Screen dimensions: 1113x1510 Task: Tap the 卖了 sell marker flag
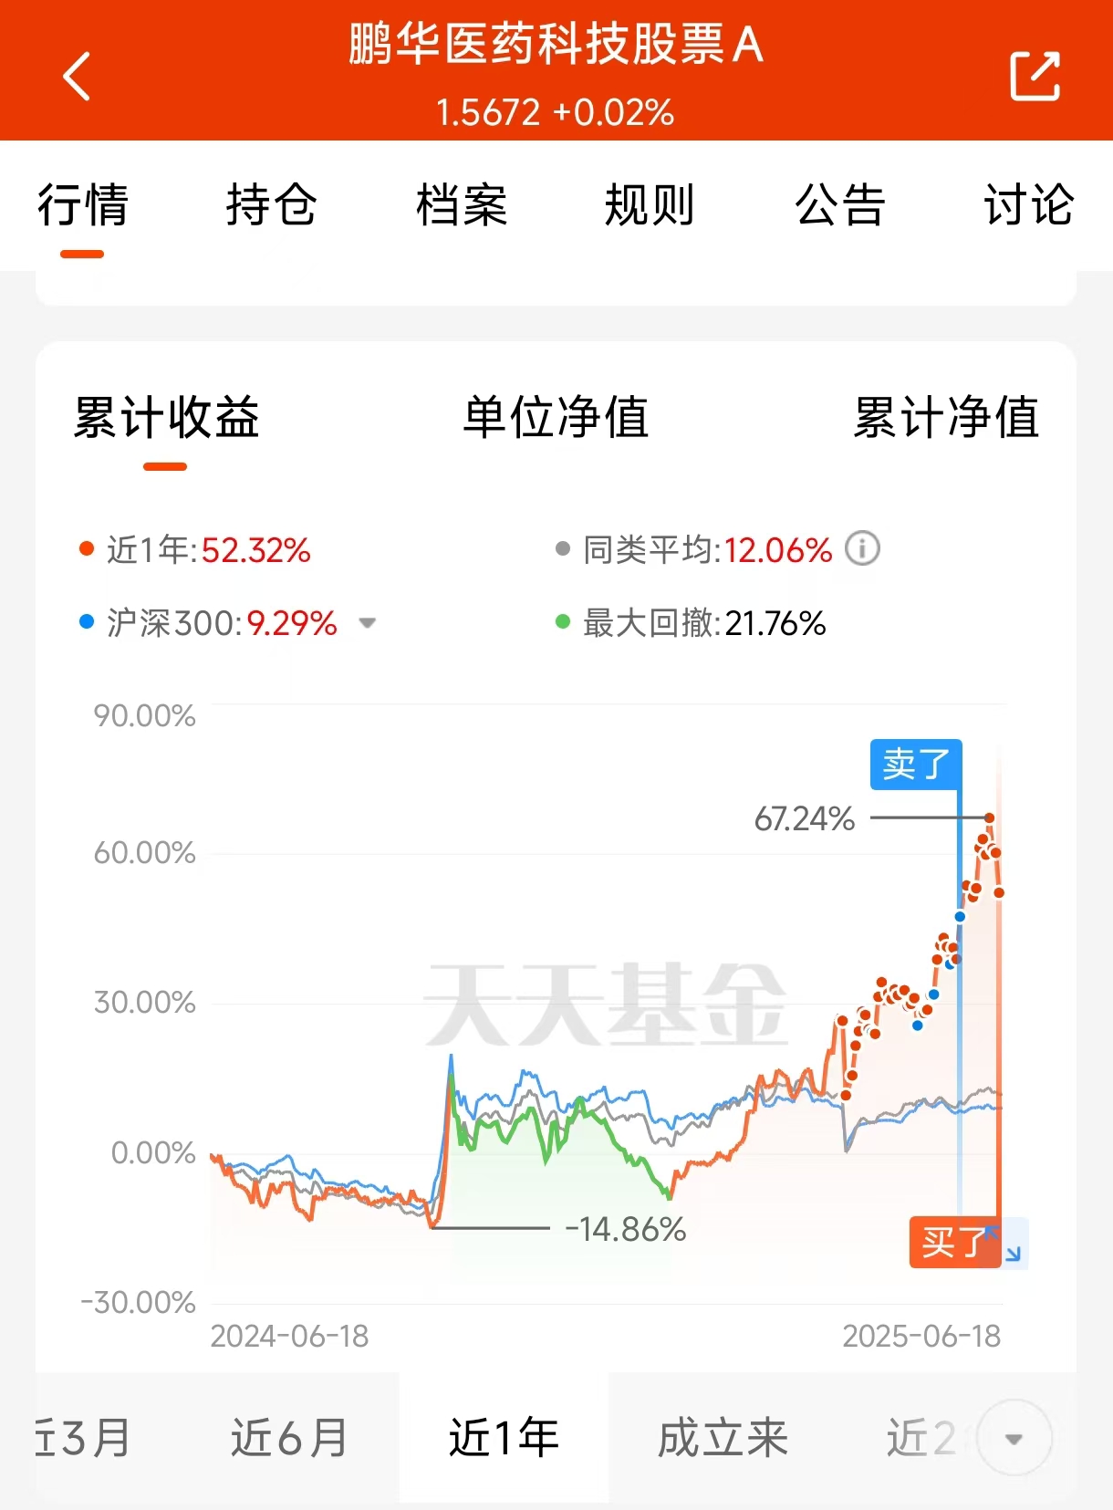tap(916, 764)
